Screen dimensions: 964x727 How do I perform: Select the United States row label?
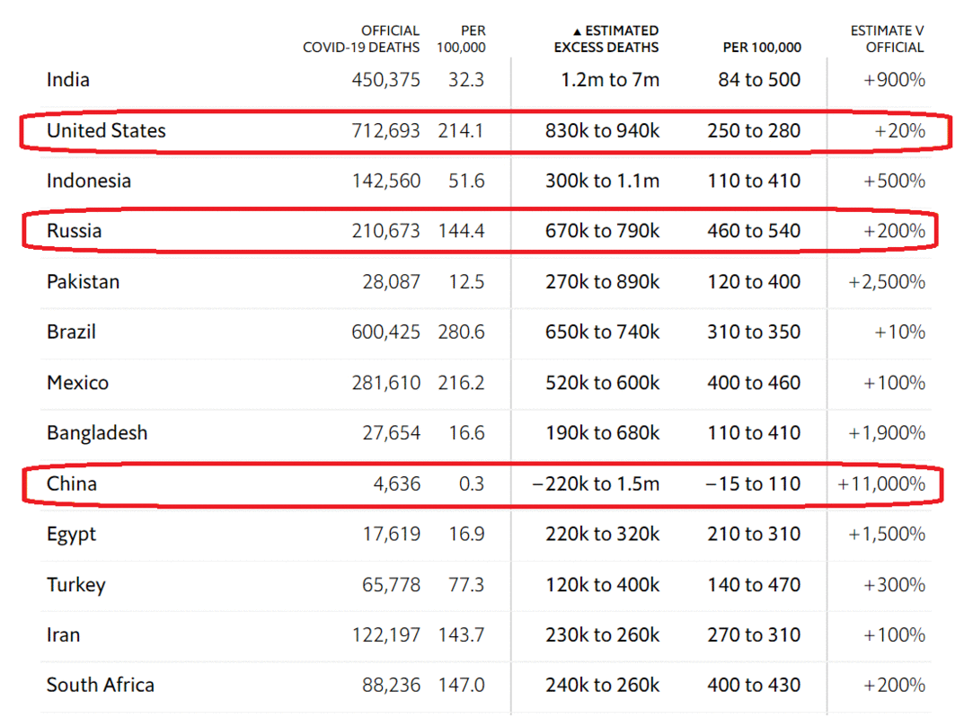106,130
